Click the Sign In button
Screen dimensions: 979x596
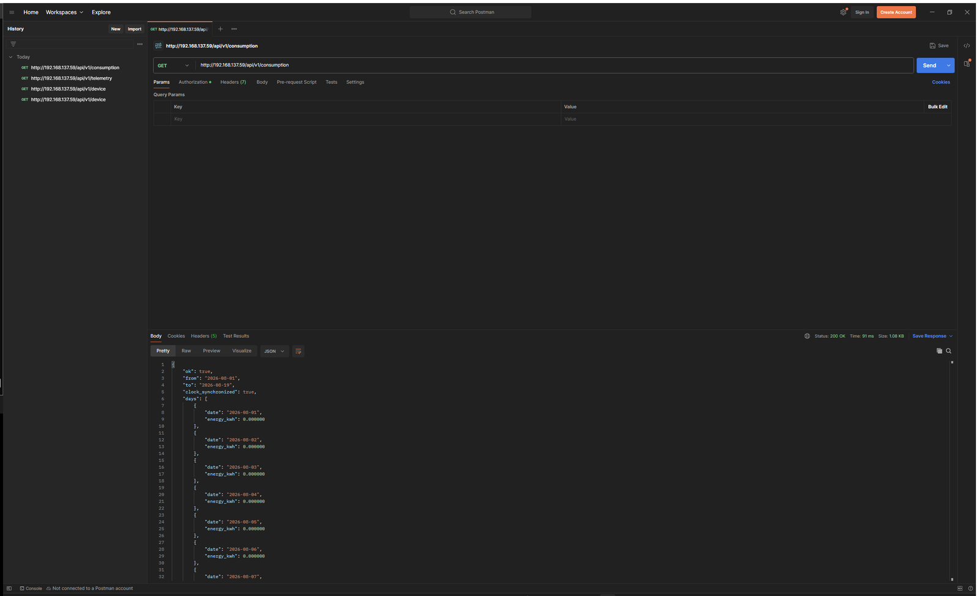coord(862,12)
